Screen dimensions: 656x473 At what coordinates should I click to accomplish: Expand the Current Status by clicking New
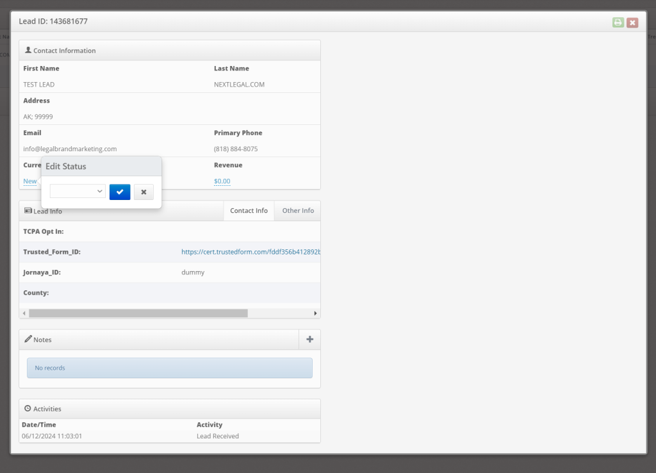29,181
